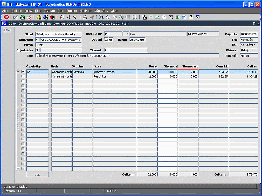This screenshot has height=196, width=262.
Task: Tick the empty third row checkbox
Action: click(x=23, y=81)
